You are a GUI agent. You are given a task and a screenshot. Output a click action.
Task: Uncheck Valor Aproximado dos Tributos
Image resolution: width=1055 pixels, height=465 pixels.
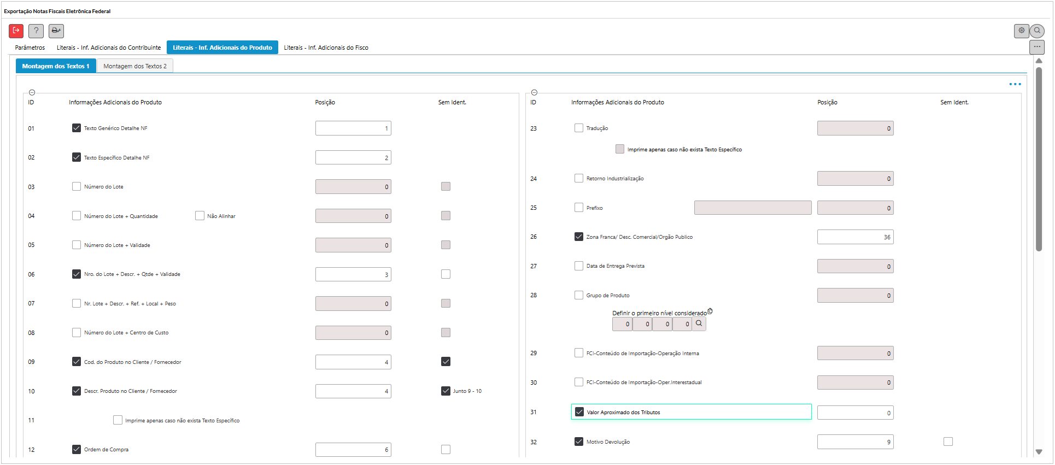click(579, 412)
